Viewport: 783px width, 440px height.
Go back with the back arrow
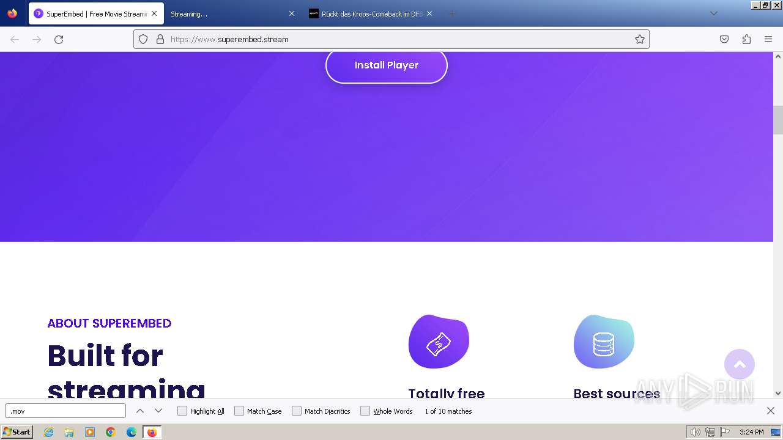tap(15, 39)
